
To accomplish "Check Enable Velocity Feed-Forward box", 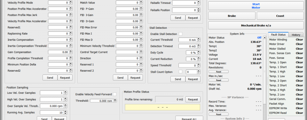I will click(x=114, y=94).
